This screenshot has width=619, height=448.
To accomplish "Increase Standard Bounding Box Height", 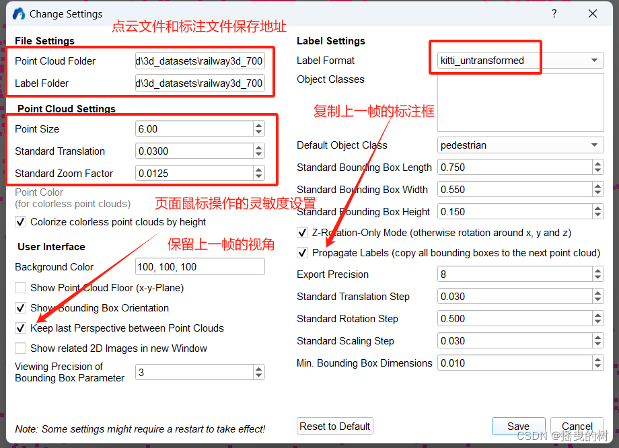I will pyautogui.click(x=598, y=208).
